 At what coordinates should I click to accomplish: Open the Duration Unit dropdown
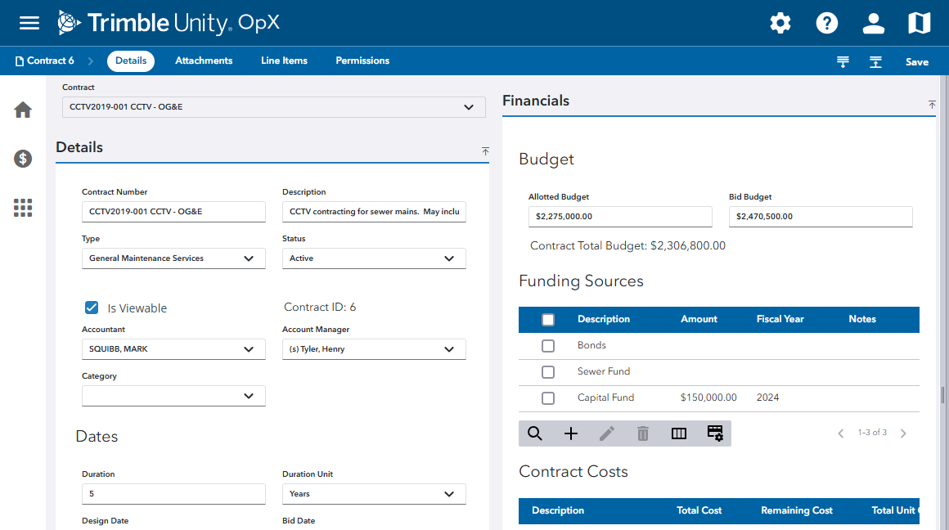[x=374, y=494]
